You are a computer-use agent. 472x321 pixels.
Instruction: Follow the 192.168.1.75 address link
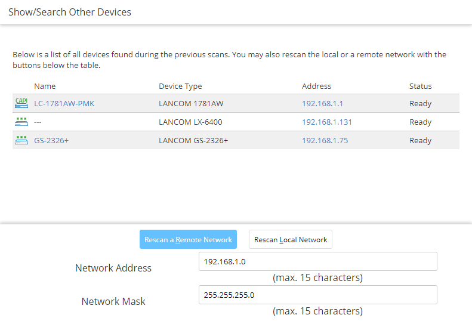[325, 141]
